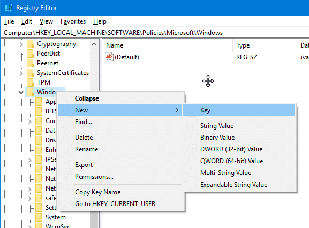This screenshot has height=228, width=309.
Task: Click the TPM folder icon
Action: pyautogui.click(x=30, y=82)
